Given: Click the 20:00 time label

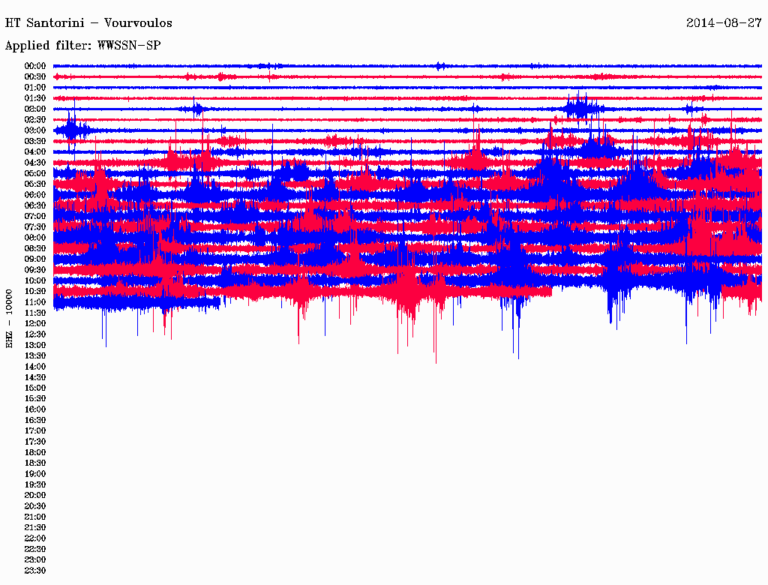Looking at the screenshot, I should pos(35,495).
